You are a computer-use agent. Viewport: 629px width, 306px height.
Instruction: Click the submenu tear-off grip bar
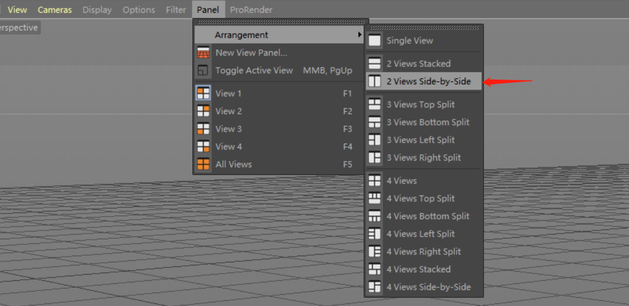click(x=424, y=28)
